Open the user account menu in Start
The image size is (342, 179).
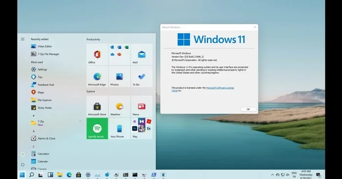pyautogui.click(x=22, y=155)
